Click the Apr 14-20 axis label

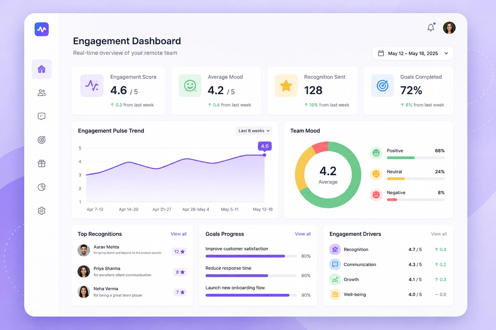(129, 209)
